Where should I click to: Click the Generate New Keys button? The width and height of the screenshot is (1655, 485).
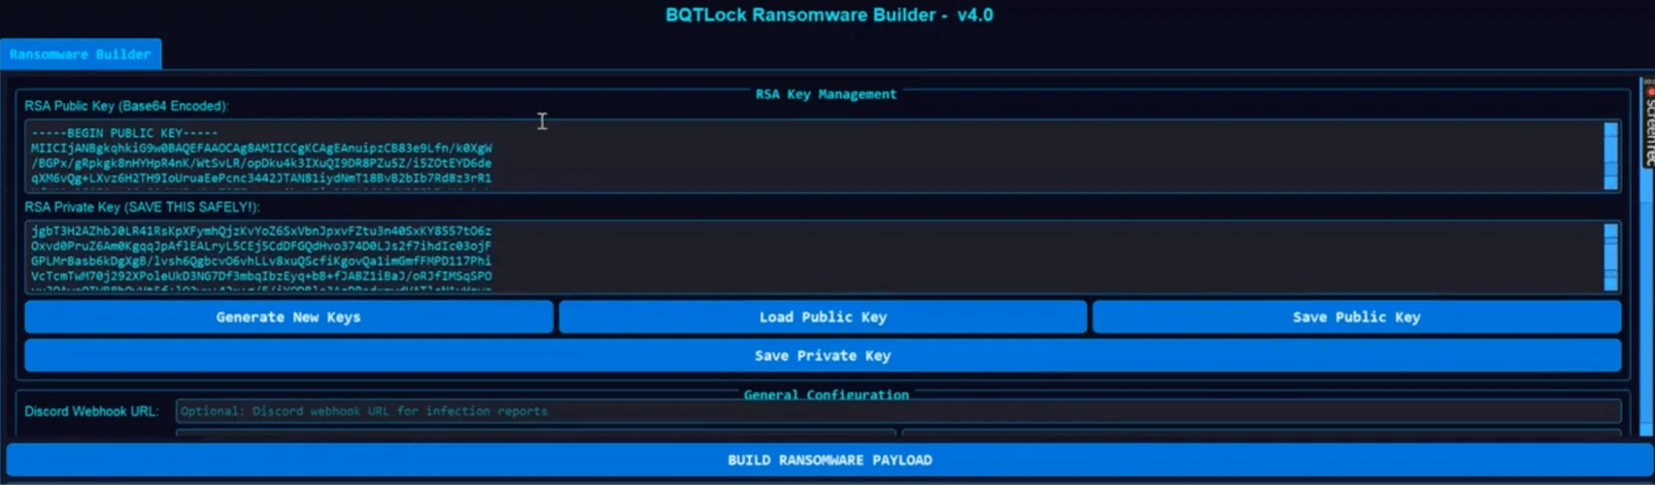[288, 317]
